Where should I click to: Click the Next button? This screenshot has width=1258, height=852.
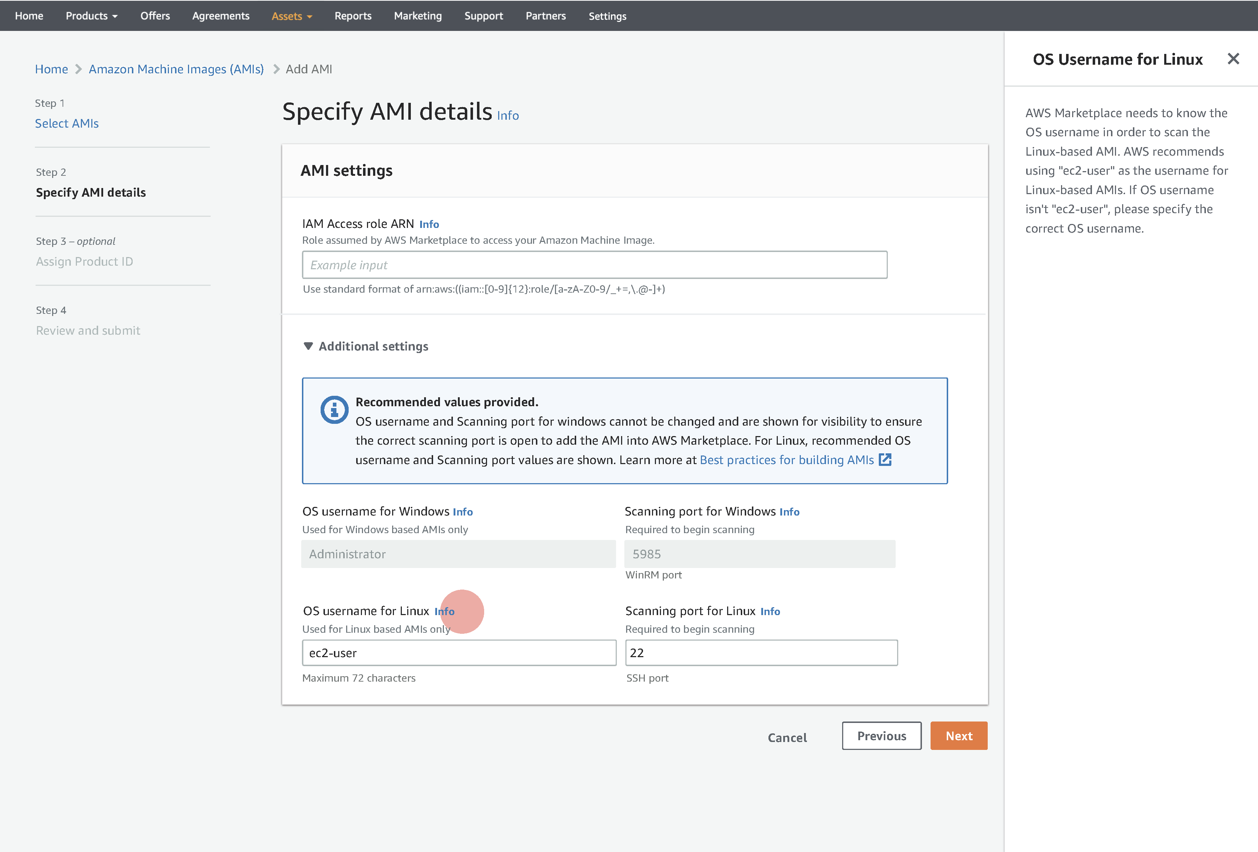958,736
